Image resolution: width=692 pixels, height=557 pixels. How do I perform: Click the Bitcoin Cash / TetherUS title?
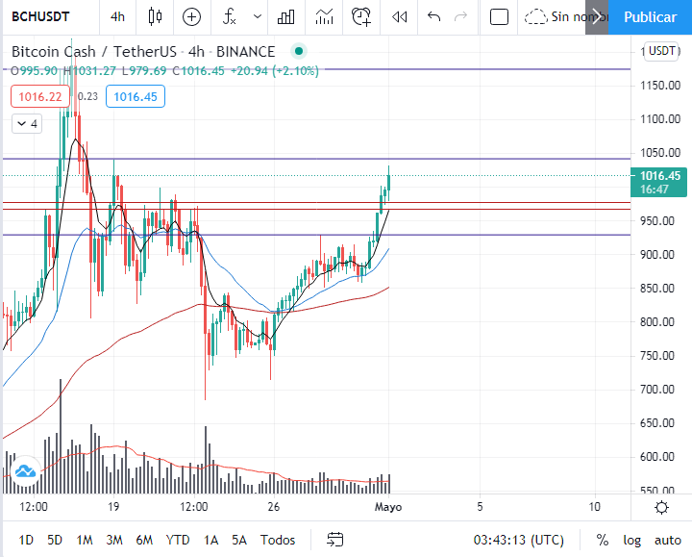coord(94,52)
